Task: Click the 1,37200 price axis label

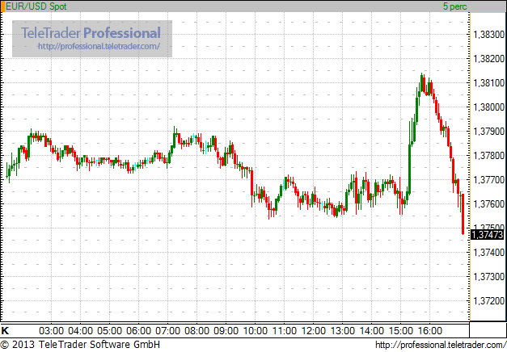Action: [488, 300]
